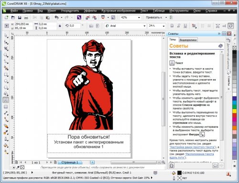Screen dimensions: 239x183
Task: Click the Import icon in the toolbar
Action: (x=88, y=18)
